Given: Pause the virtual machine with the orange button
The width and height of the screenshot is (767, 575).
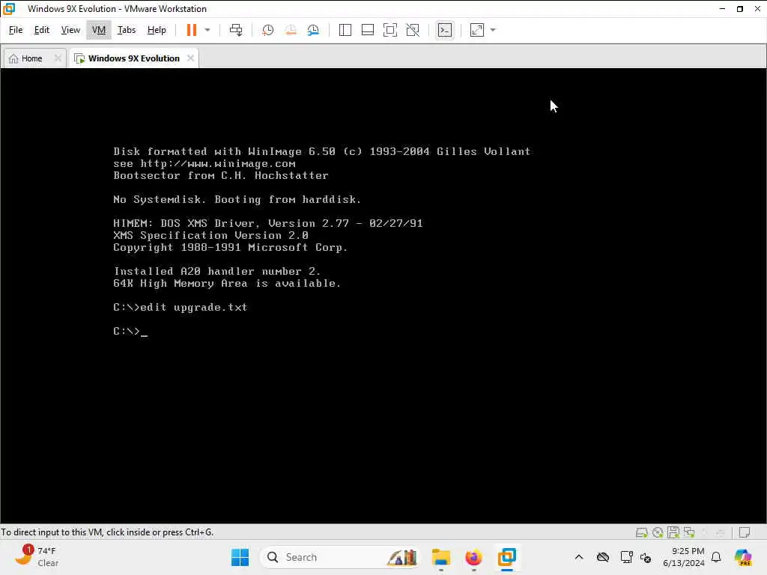Looking at the screenshot, I should [191, 30].
